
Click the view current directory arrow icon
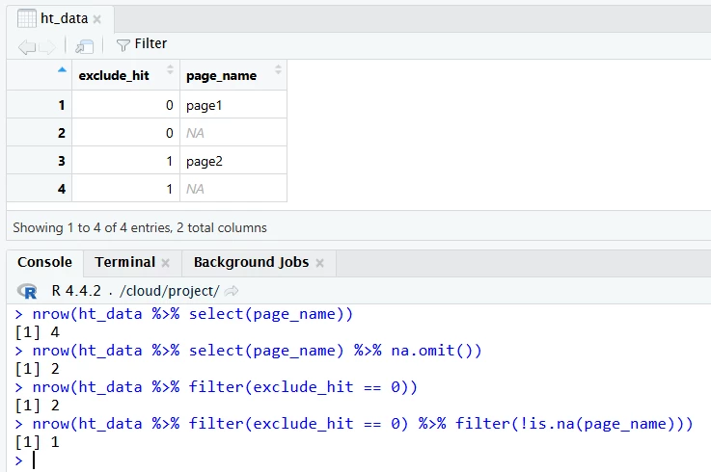coord(232,290)
